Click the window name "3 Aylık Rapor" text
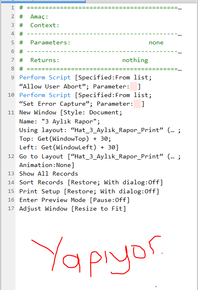This screenshot has width=198, height=290. (x=71, y=121)
